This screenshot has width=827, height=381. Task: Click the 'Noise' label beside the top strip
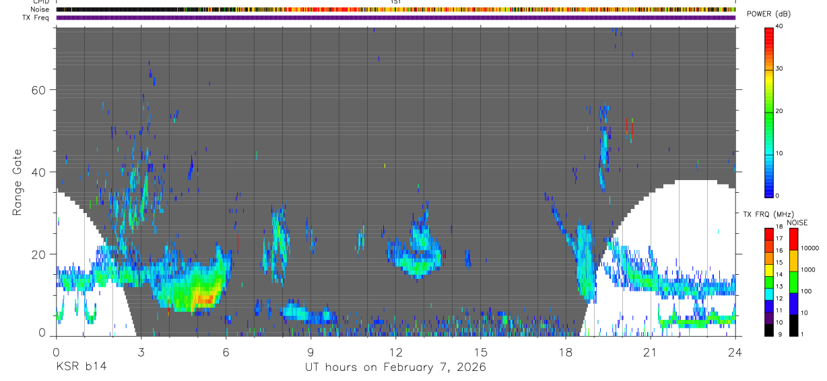coord(40,9)
